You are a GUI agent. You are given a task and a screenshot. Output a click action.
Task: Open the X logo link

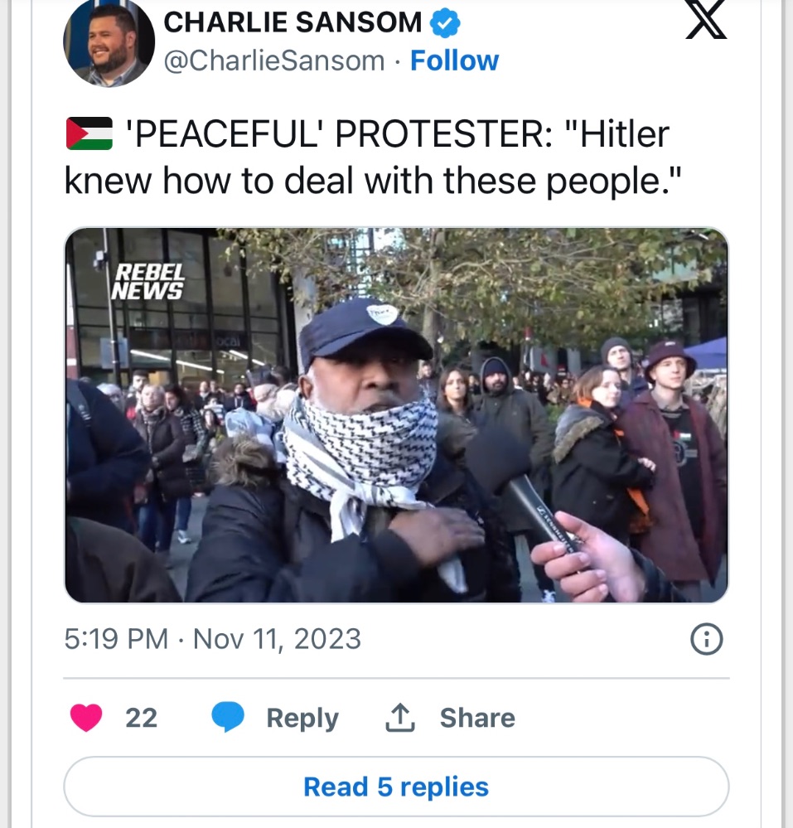pos(707,20)
